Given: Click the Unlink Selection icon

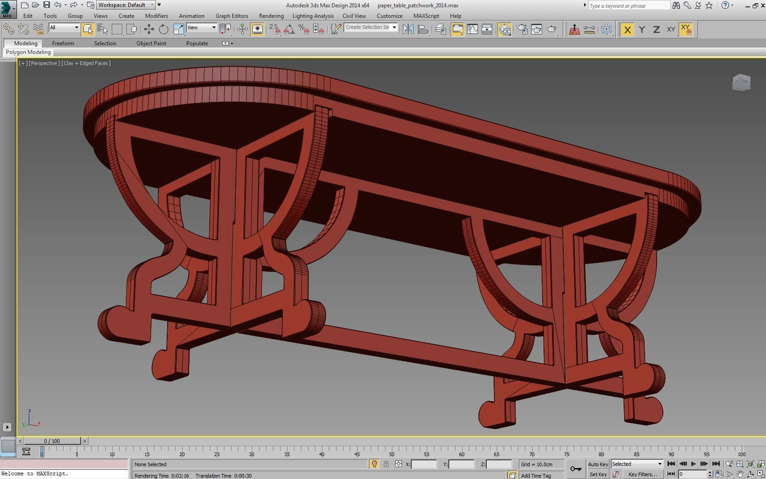Looking at the screenshot, I should [x=23, y=29].
